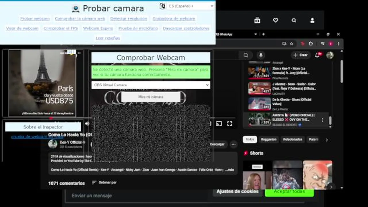This screenshot has height=207, width=368.
Task: Click the heart favorites icon
Action: [275, 20]
